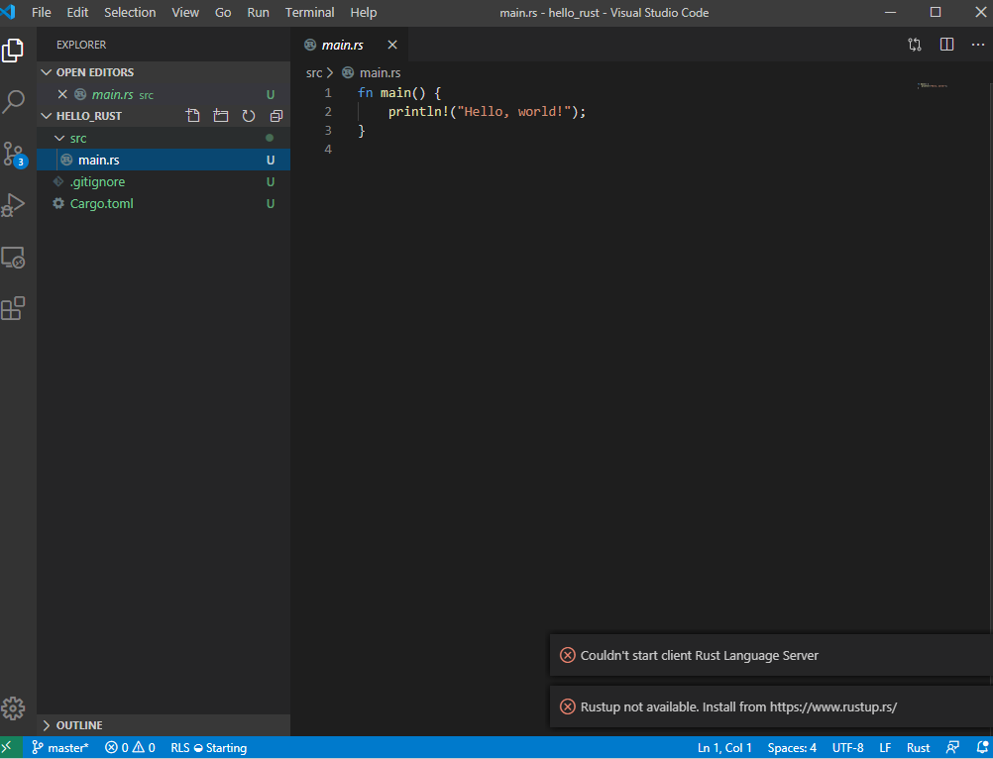993x759 pixels.
Task: Open the Explorer view in activity bar
Action: point(13,51)
